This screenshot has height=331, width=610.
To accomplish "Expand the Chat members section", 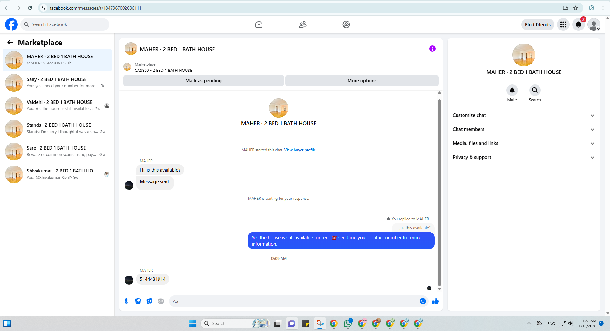I will pos(524,129).
